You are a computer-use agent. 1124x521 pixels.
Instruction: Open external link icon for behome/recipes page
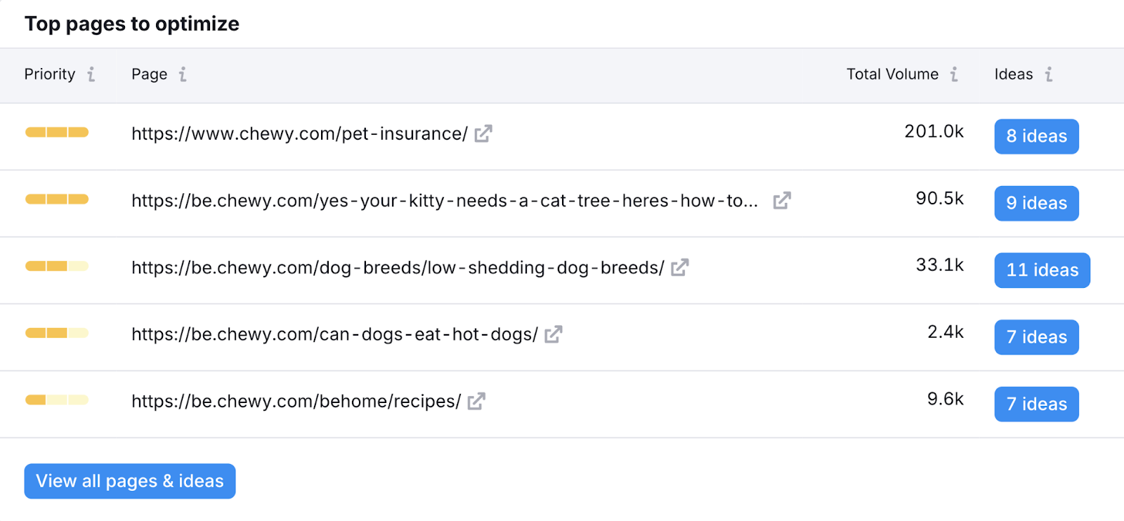tap(476, 401)
